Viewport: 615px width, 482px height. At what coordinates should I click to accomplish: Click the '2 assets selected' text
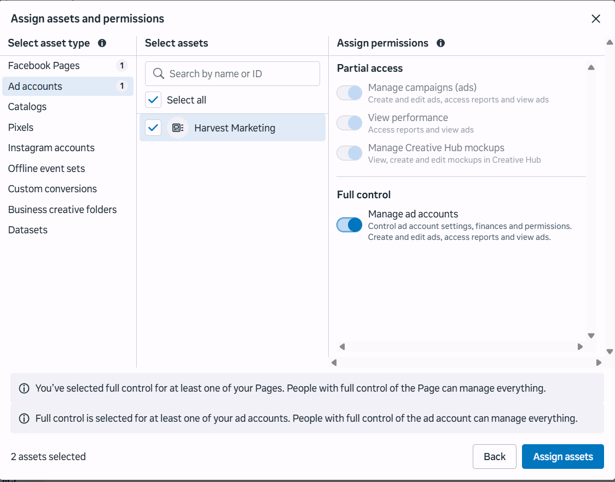pyautogui.click(x=48, y=456)
